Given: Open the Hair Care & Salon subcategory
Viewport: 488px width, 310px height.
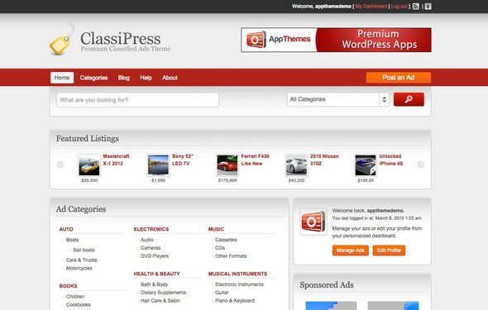Looking at the screenshot, I should coord(160,300).
